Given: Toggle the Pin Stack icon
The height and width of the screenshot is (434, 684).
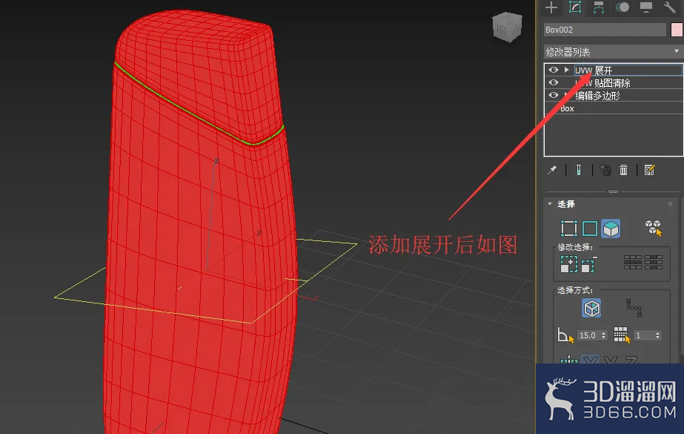Looking at the screenshot, I should pos(552,170).
